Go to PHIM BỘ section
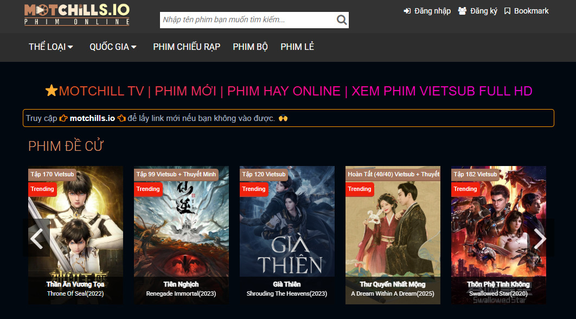Image resolution: width=576 pixels, height=319 pixels. pyautogui.click(x=250, y=47)
